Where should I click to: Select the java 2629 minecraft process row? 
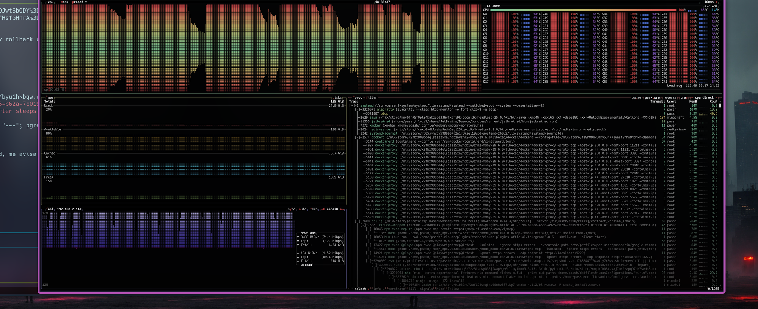(x=534, y=118)
